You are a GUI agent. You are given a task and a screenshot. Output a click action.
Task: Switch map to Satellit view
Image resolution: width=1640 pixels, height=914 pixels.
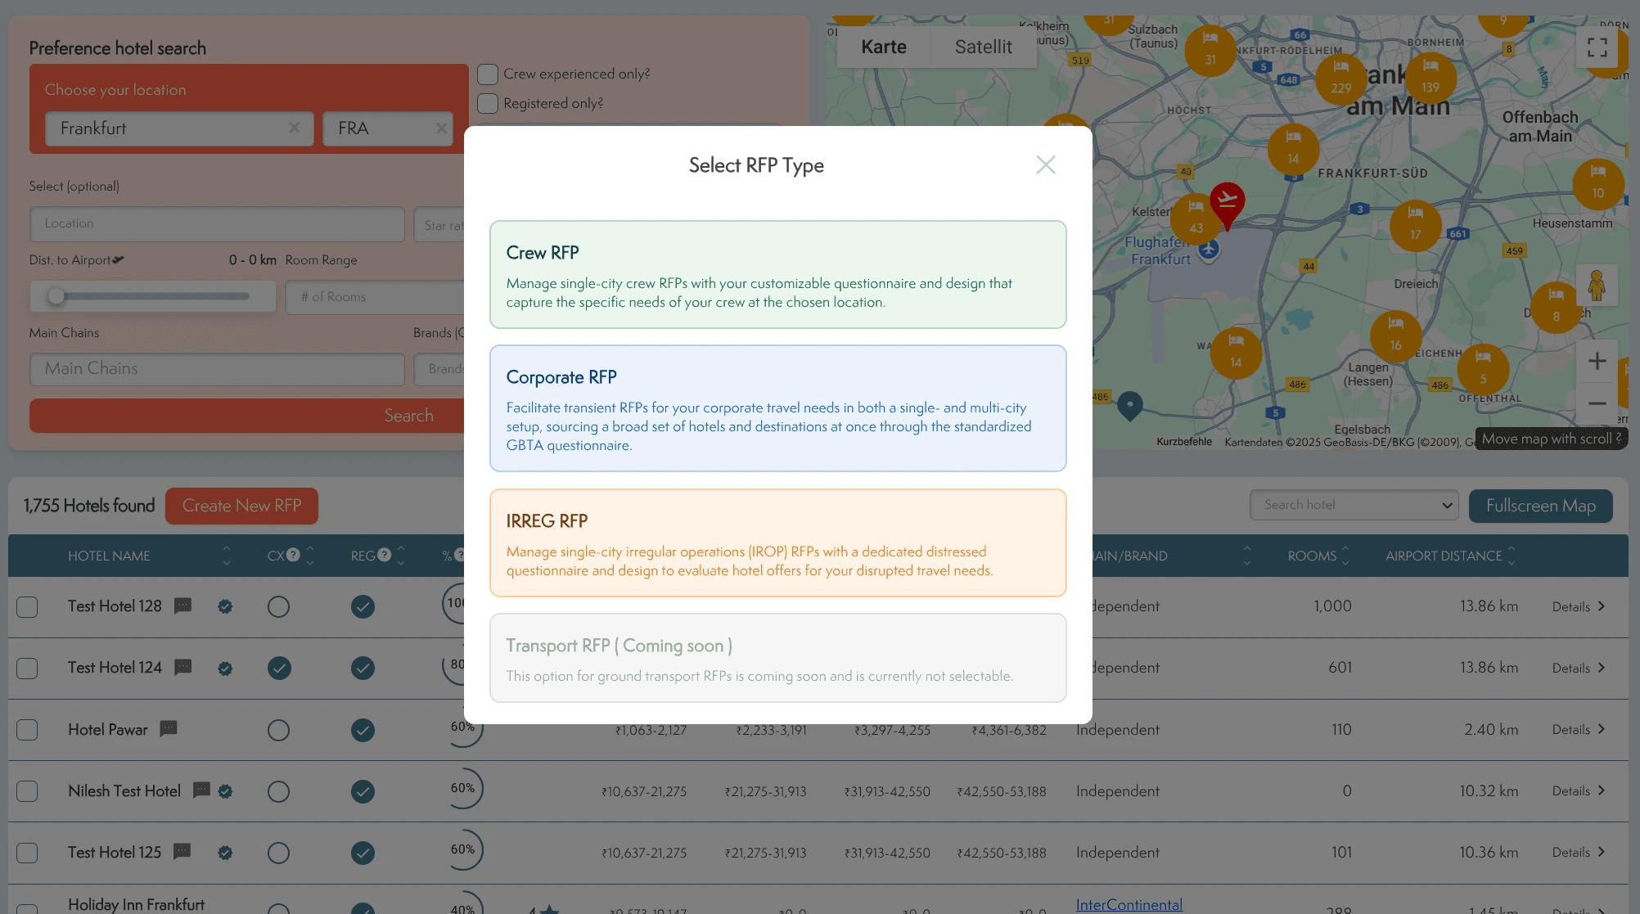(x=983, y=47)
